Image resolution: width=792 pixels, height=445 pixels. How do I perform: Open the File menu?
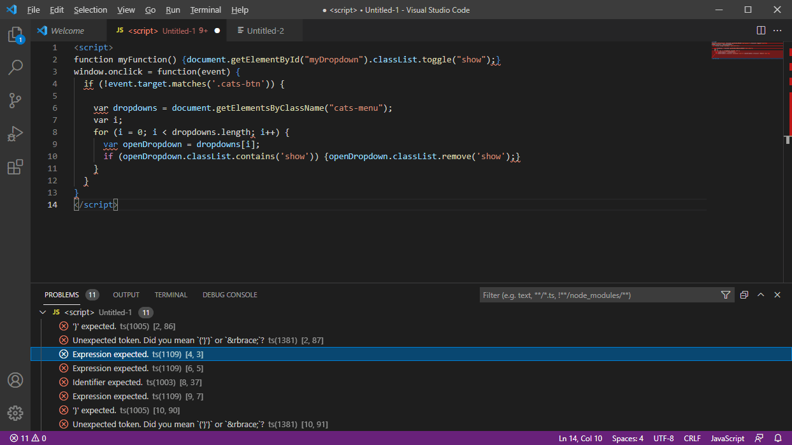coord(33,10)
